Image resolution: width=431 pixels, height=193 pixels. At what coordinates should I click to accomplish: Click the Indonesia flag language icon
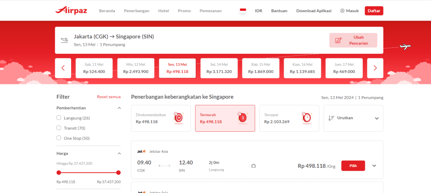(x=243, y=10)
